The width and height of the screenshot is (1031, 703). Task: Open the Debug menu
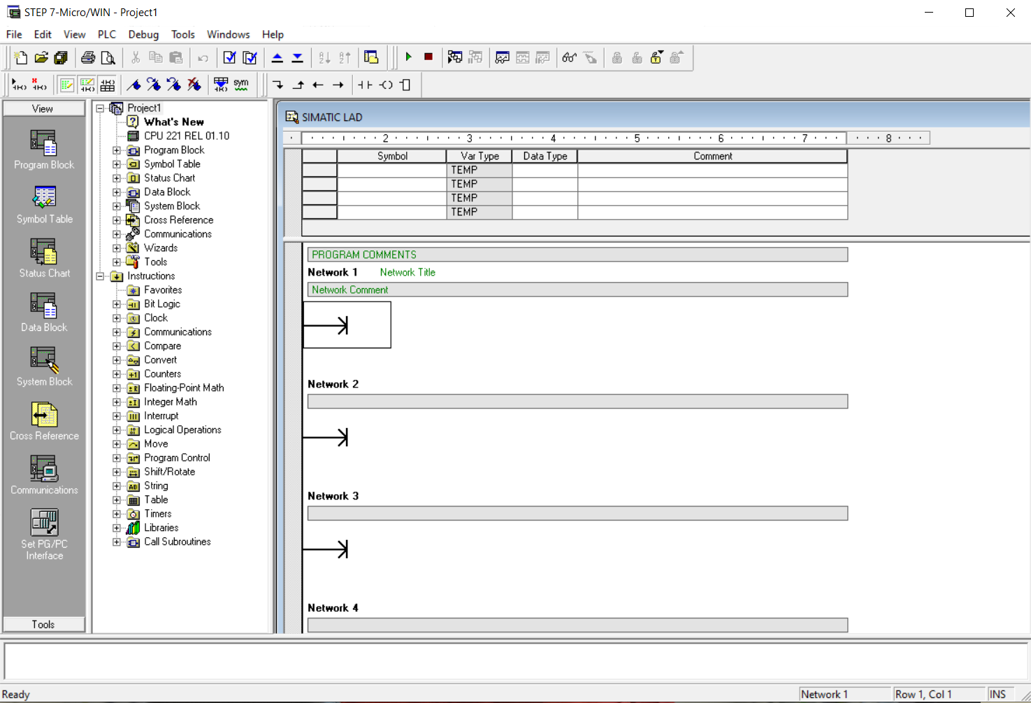coord(143,34)
